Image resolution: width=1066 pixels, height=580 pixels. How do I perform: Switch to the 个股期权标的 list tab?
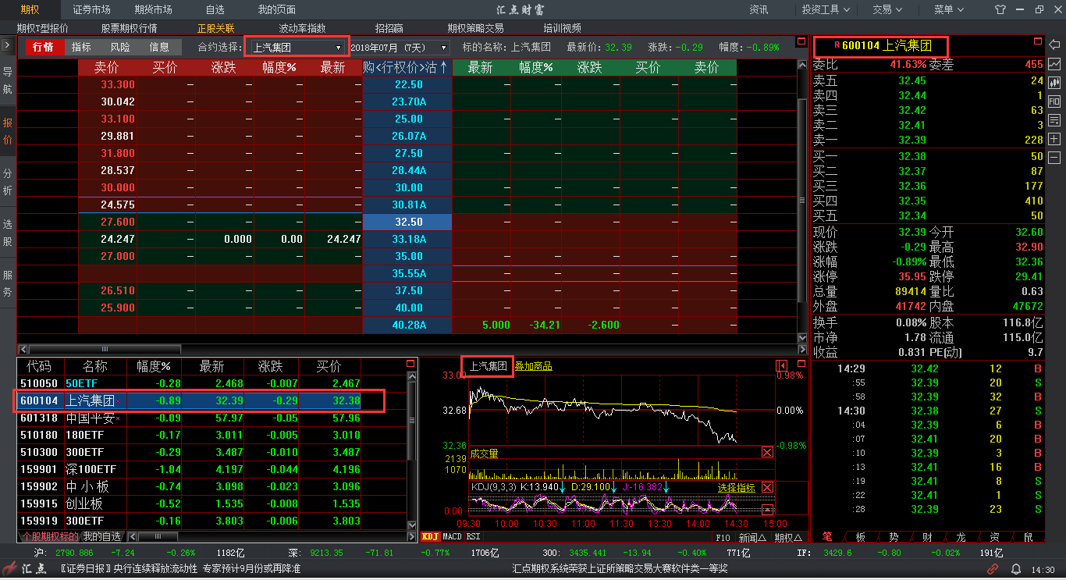pyautogui.click(x=49, y=537)
